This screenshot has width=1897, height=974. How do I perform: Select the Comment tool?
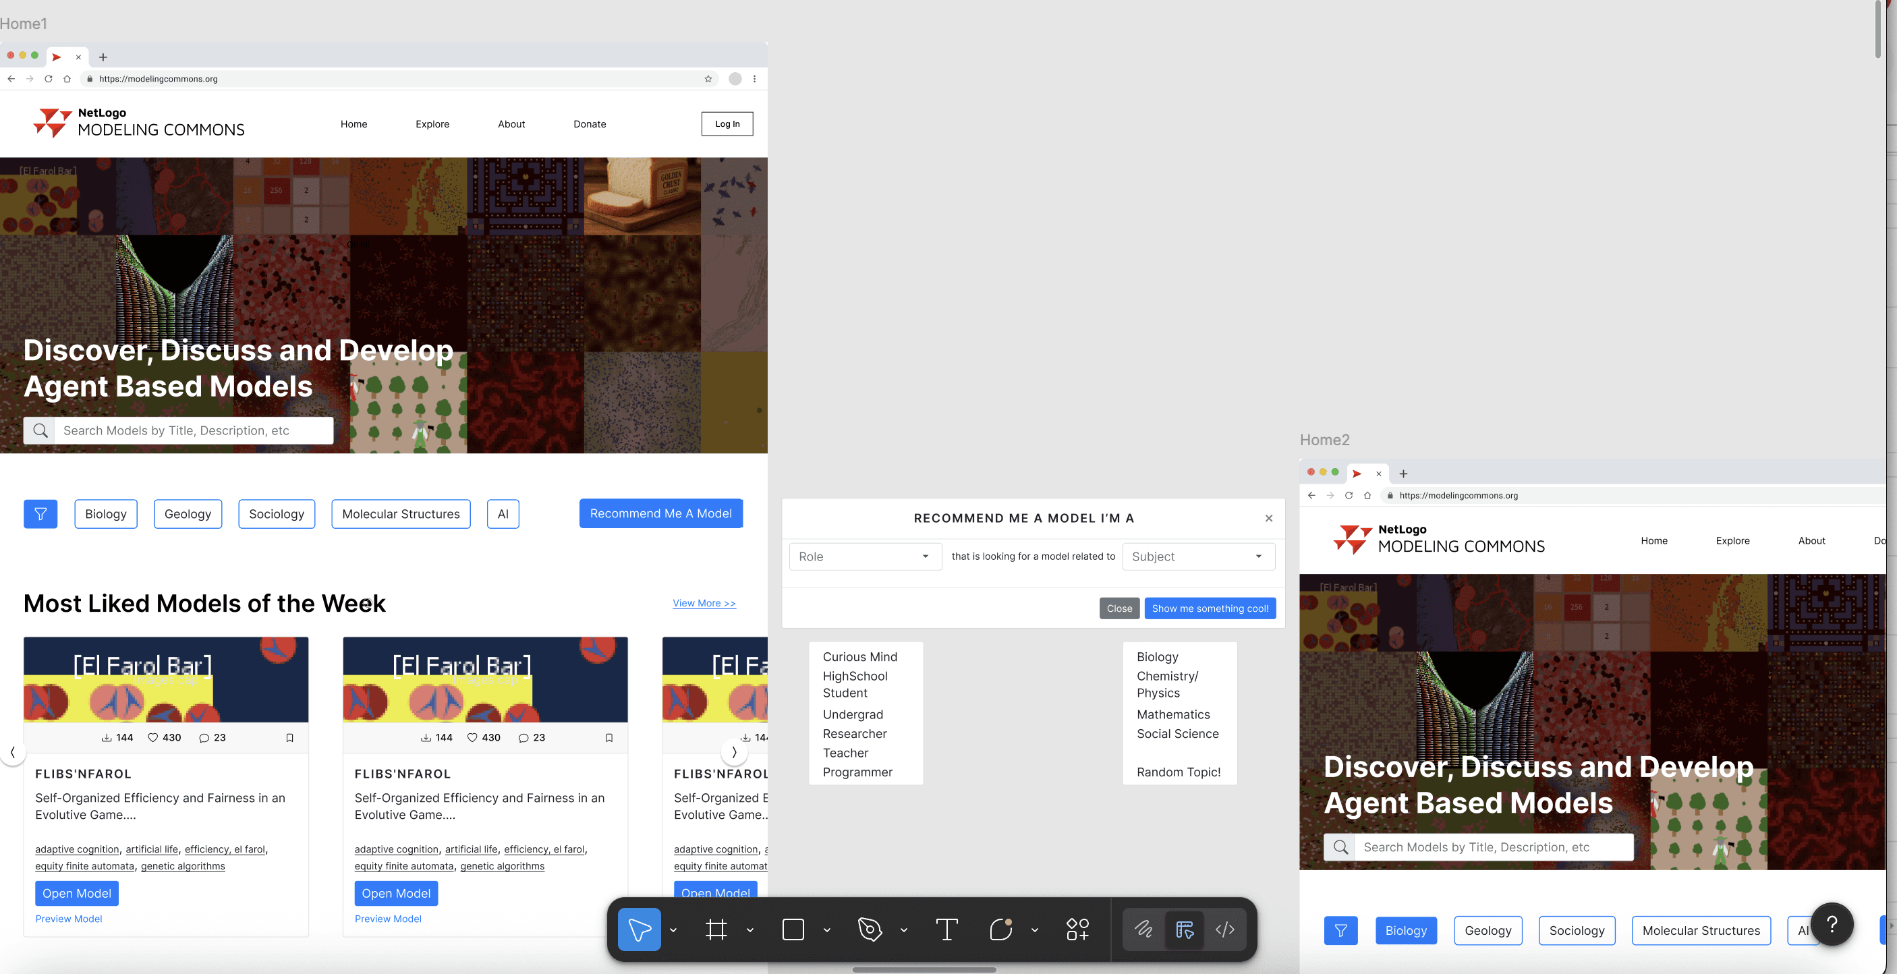(x=1001, y=929)
